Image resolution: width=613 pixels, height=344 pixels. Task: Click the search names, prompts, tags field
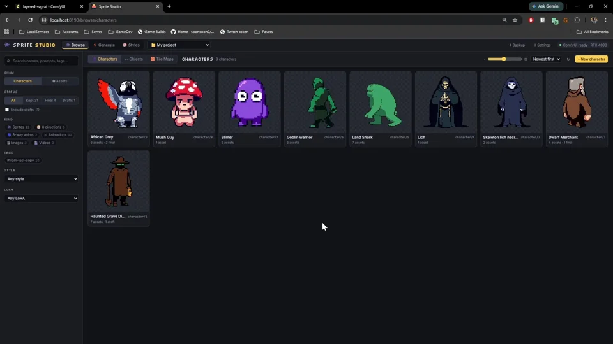pos(42,61)
